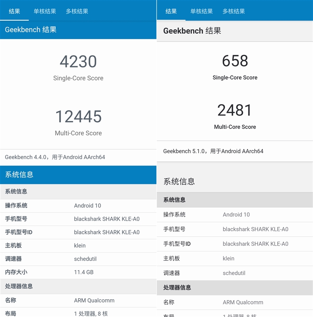This screenshot has height=317, width=313.
Task: Open 多核结果 tab in Geekbench 5 panel
Action: [234, 11]
